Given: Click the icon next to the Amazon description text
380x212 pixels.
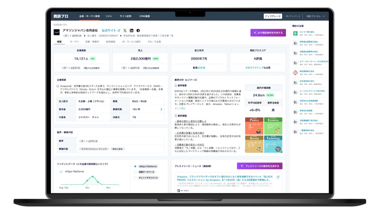Looking at the screenshot, I should click(x=58, y=86).
